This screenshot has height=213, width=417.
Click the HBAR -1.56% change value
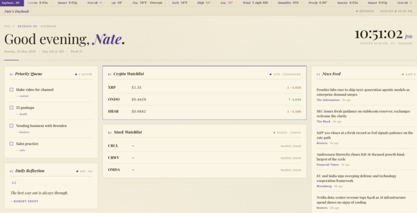click(x=294, y=111)
